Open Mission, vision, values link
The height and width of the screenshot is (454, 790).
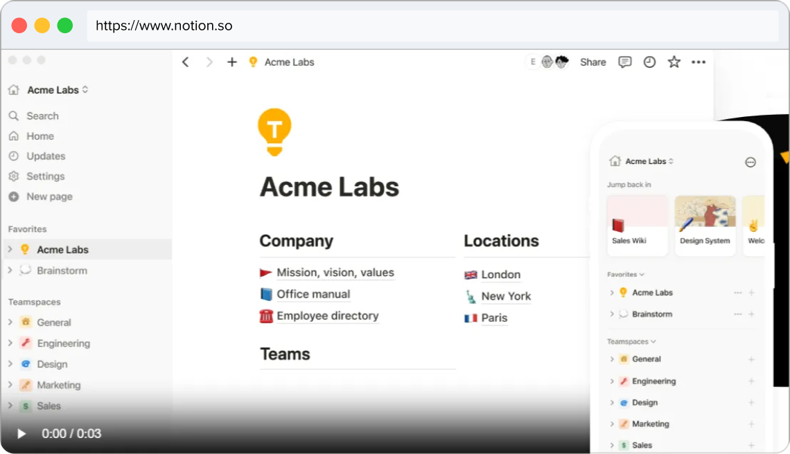(x=335, y=272)
